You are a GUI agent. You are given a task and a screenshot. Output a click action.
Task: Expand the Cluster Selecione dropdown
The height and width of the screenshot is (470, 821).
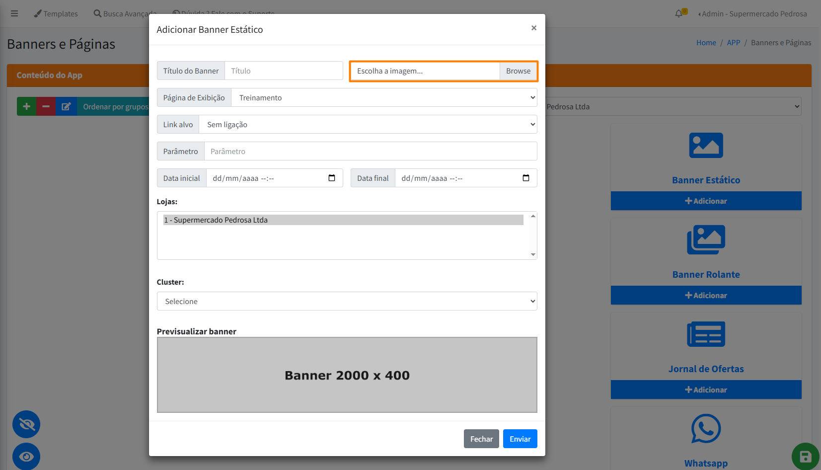point(347,301)
